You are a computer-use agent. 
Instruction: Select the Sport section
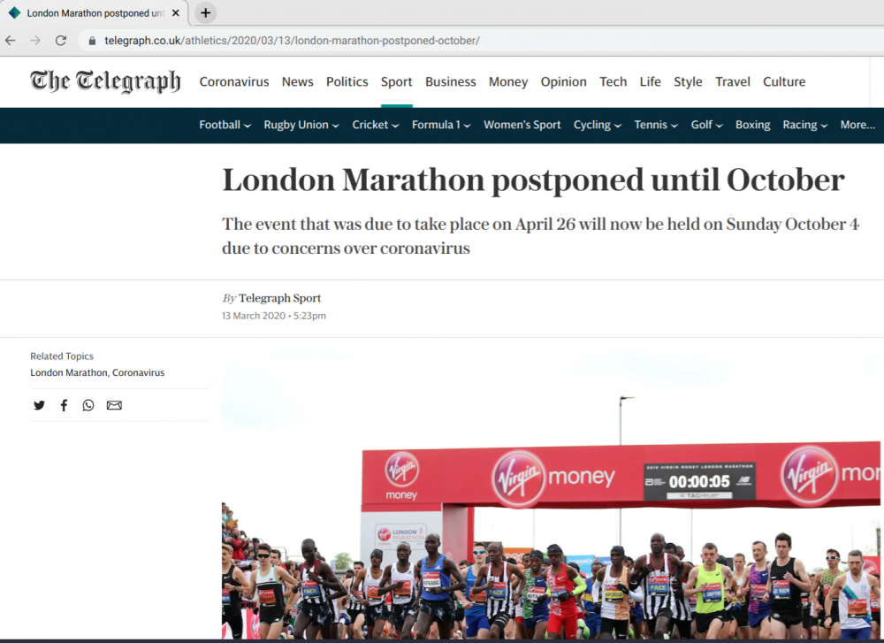(396, 81)
